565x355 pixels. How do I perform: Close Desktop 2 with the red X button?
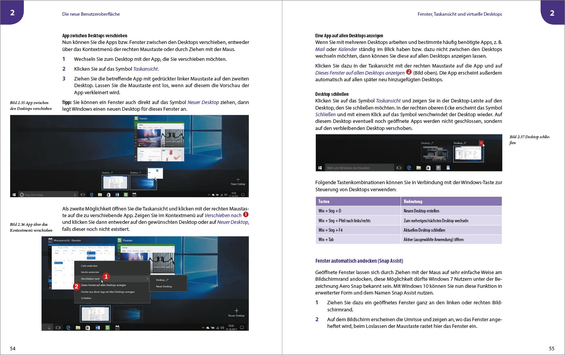[481, 143]
